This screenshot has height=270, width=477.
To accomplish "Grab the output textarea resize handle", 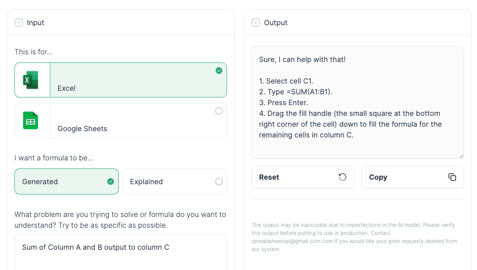I will 461,155.
